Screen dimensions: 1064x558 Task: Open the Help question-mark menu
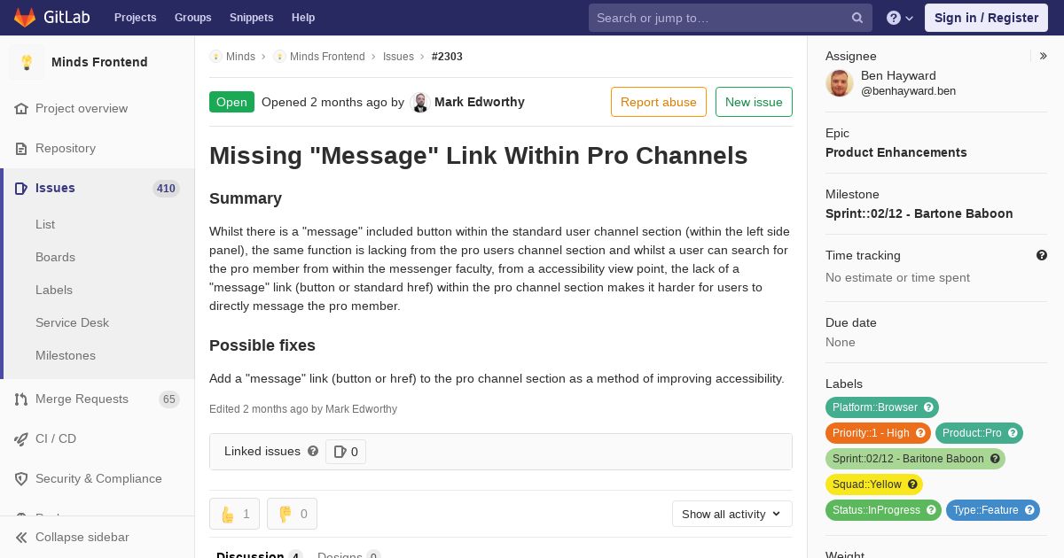[900, 18]
